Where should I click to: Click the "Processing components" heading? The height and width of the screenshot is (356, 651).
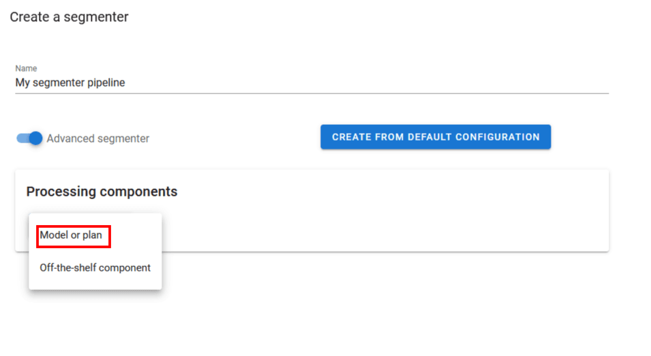point(102,192)
